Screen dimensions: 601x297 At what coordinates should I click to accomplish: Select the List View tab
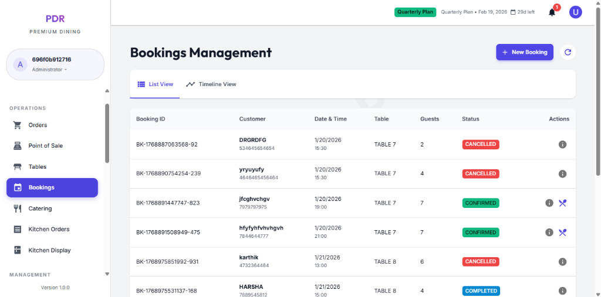tap(155, 84)
